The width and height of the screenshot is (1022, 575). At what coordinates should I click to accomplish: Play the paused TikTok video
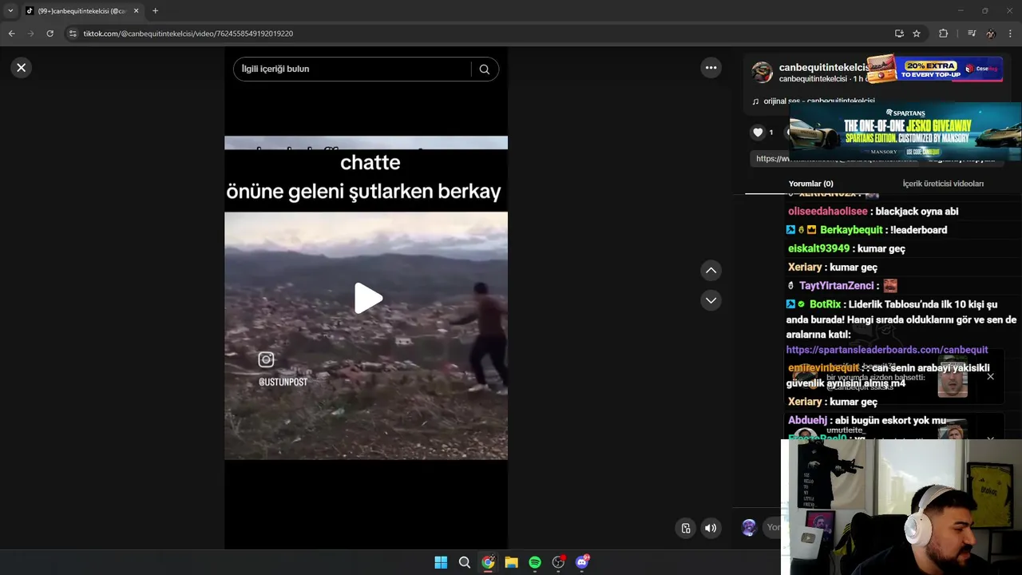(x=368, y=298)
